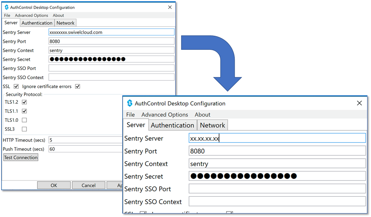Select Server tab in back window
Screen dimensions: 371x217
pos(11,23)
